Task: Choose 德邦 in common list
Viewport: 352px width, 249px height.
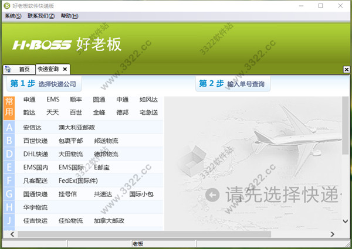Action: pyautogui.click(x=123, y=112)
